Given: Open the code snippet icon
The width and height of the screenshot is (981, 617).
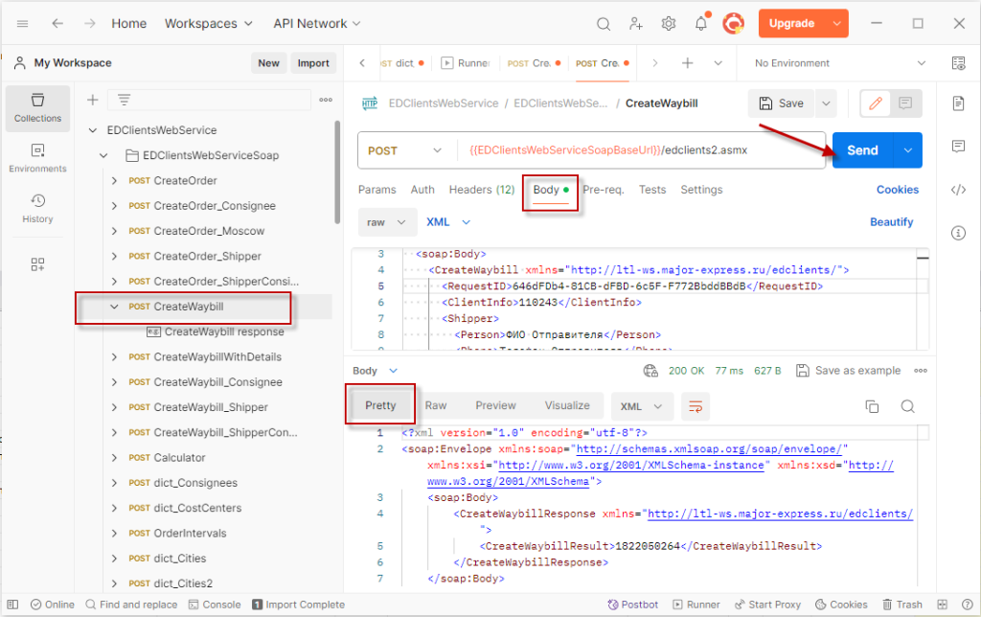Looking at the screenshot, I should pyautogui.click(x=958, y=190).
